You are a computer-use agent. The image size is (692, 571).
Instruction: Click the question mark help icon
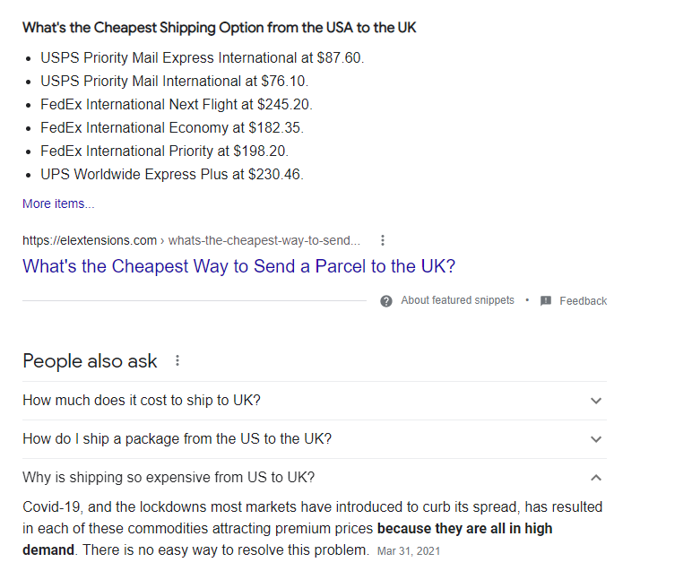[x=386, y=301]
